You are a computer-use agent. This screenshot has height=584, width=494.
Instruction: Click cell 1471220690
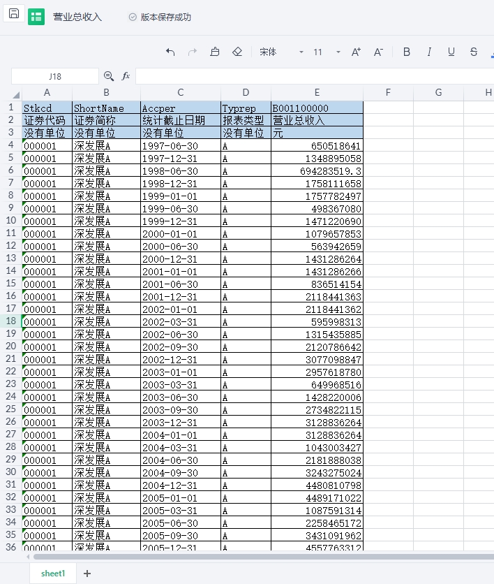click(317, 221)
